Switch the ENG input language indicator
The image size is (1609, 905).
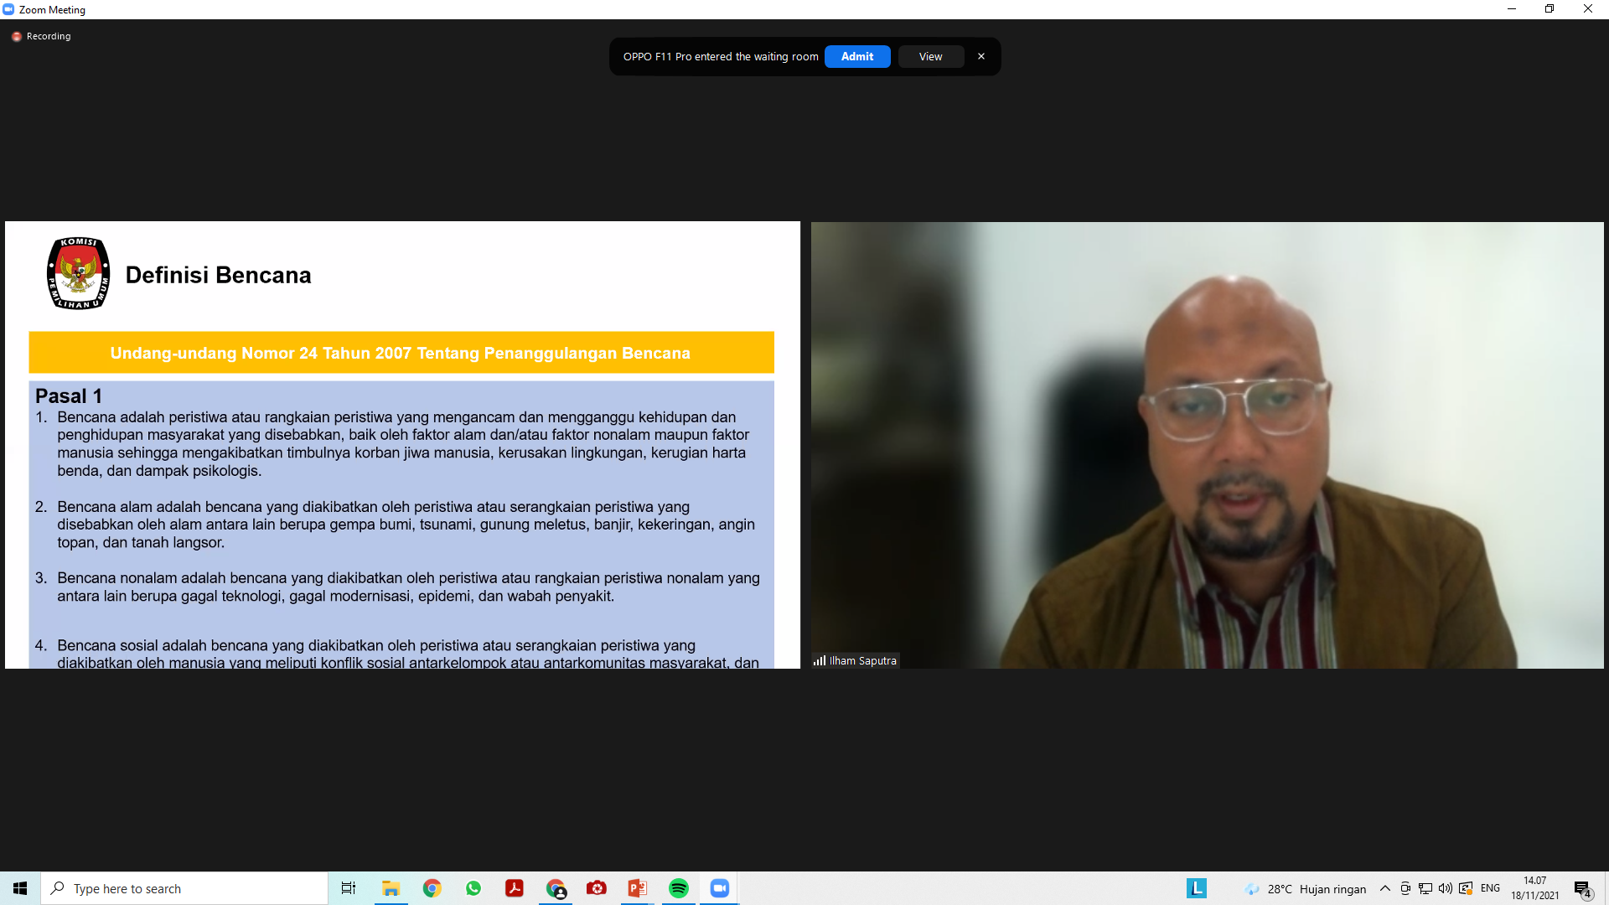1490,888
